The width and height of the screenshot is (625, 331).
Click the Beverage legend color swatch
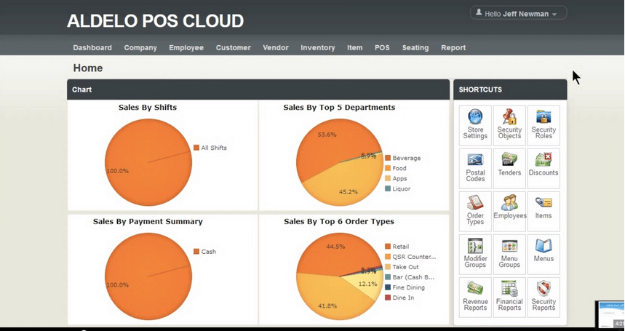pyautogui.click(x=388, y=158)
